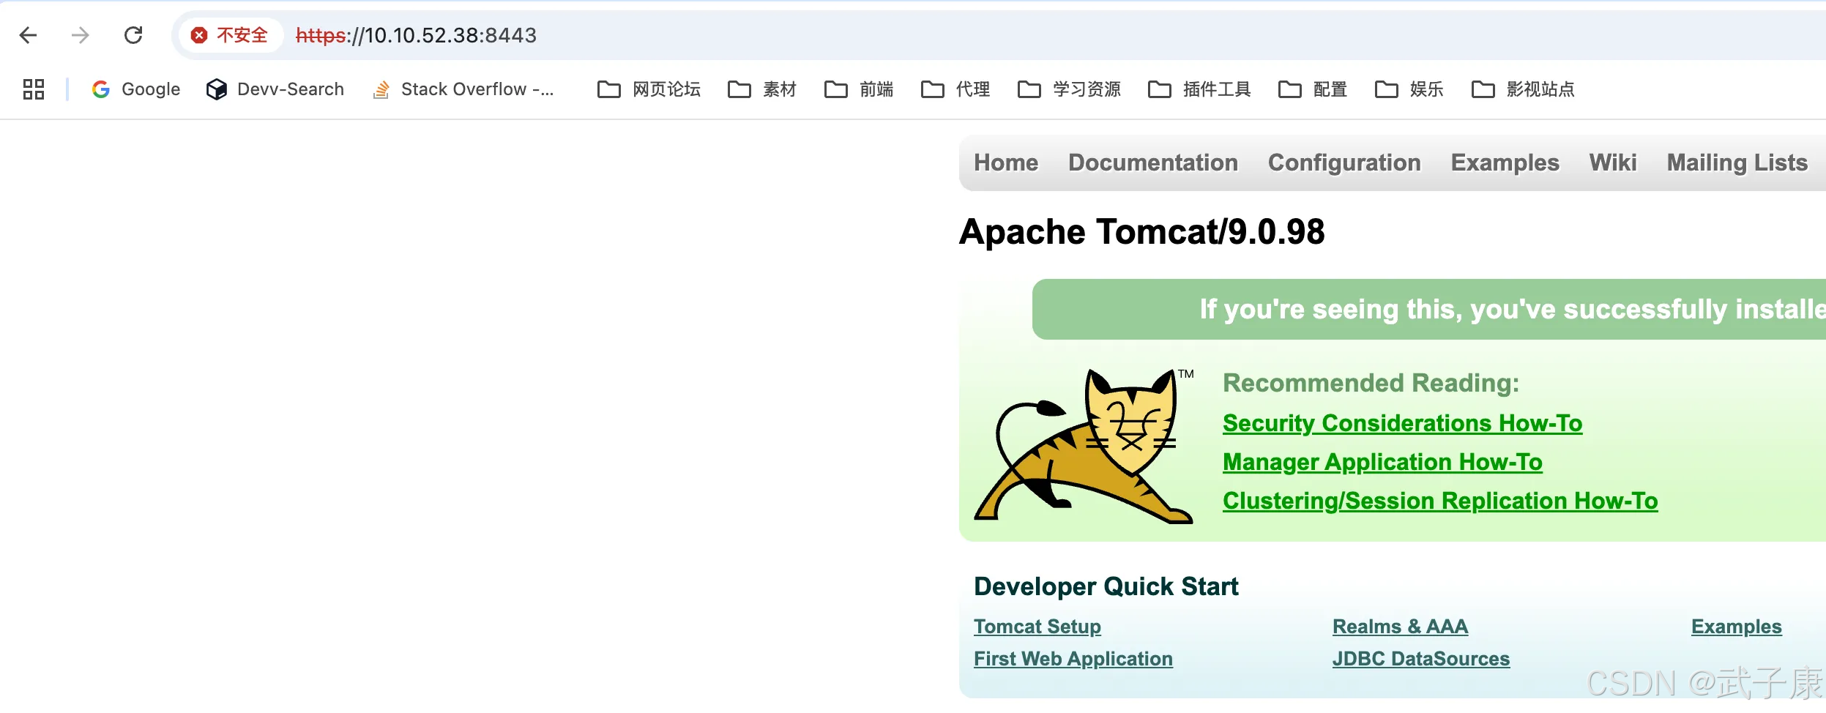The height and width of the screenshot is (713, 1826).
Task: Click the browser forward arrow
Action: click(x=81, y=35)
